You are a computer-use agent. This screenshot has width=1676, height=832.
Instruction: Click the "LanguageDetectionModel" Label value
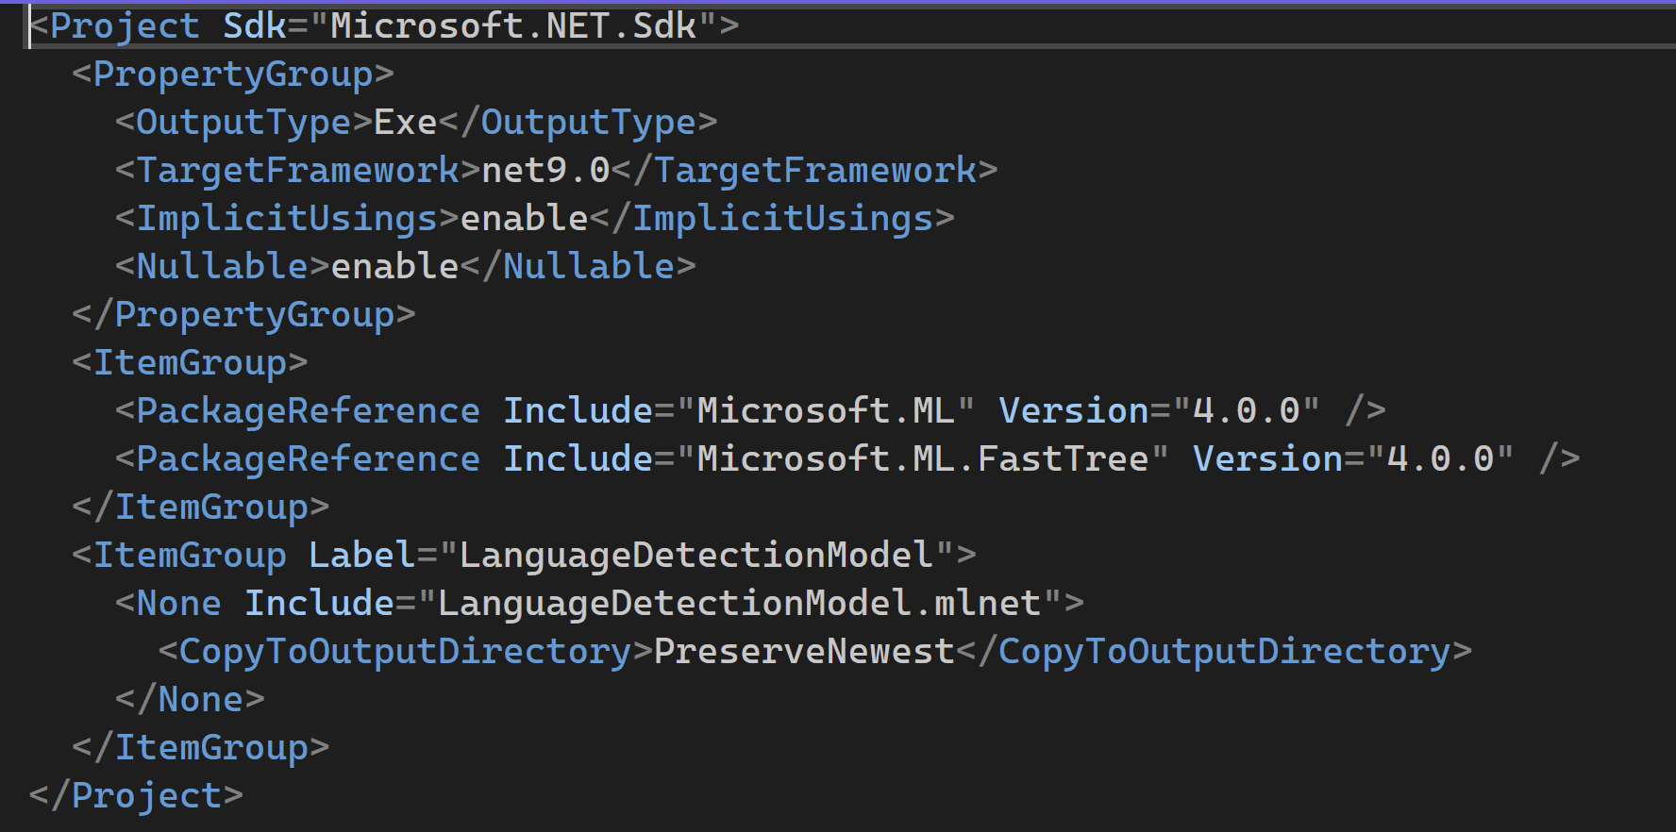coord(696,555)
